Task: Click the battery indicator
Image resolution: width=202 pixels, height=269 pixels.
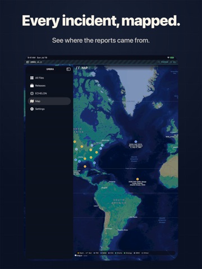Action: pos(172,58)
